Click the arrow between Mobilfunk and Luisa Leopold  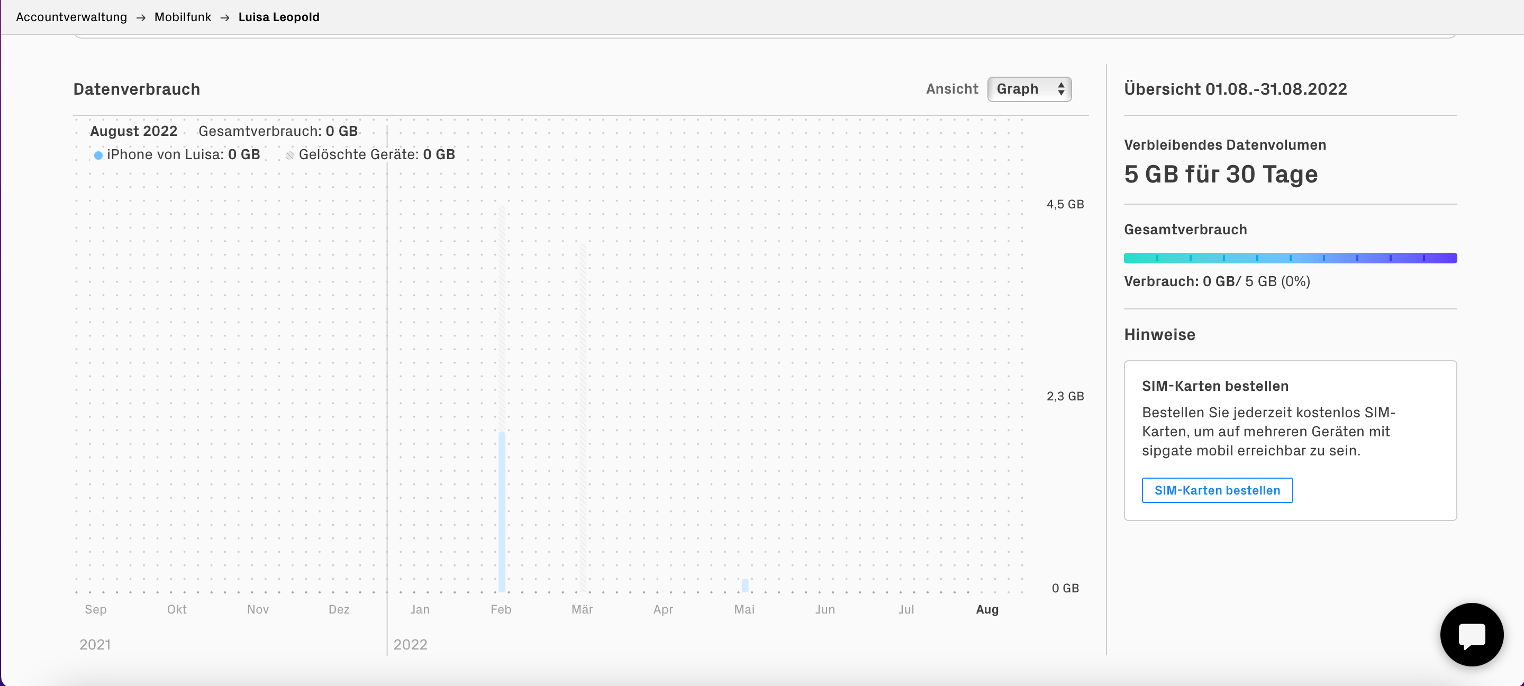point(224,17)
